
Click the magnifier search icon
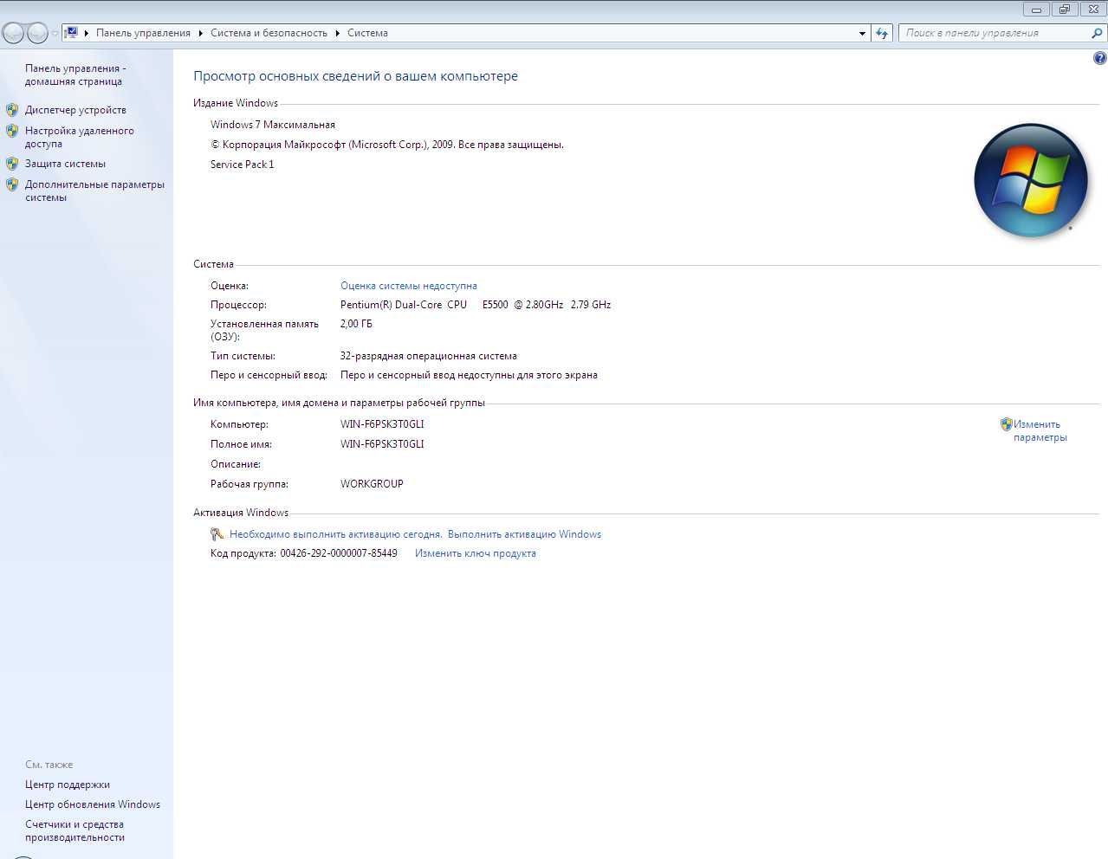coord(1098,33)
